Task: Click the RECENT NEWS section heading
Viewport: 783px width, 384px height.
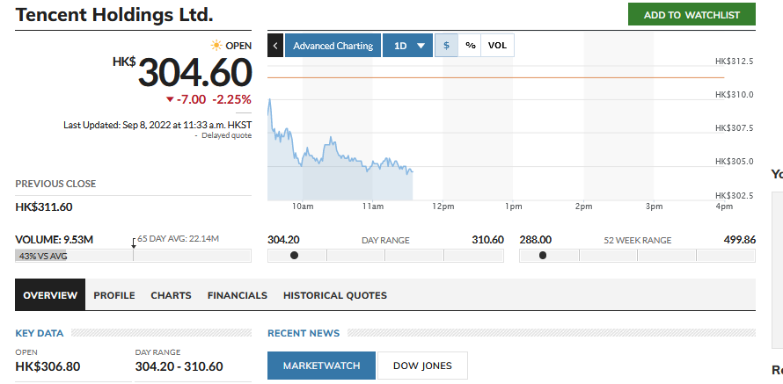Action: [304, 333]
